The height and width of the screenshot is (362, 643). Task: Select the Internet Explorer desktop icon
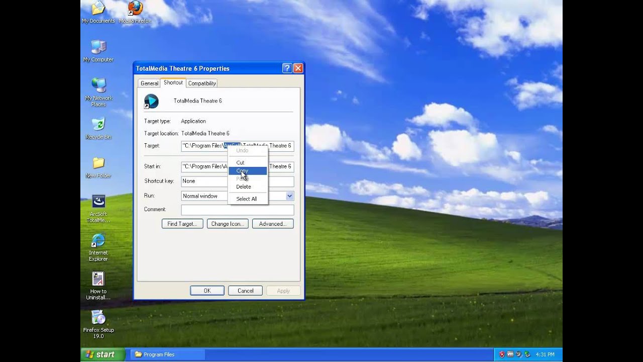[98, 247]
